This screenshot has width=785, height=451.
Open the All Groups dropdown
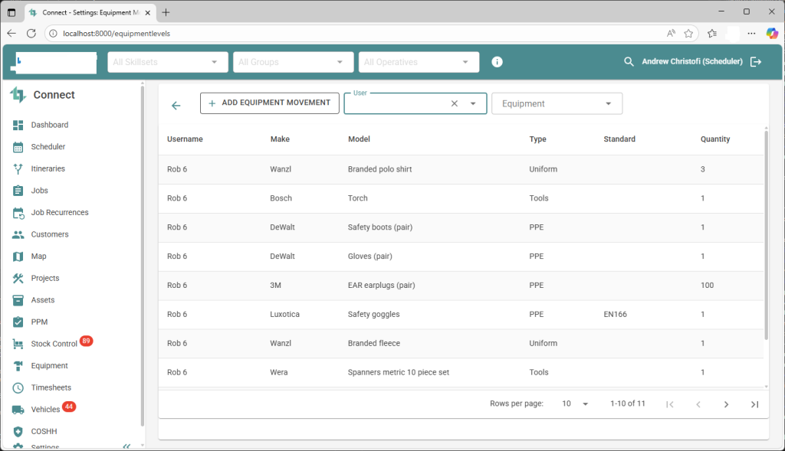[294, 62]
